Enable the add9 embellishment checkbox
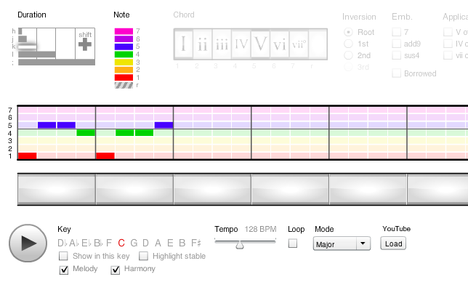Viewport: 468px width, 290px height. coord(396,44)
